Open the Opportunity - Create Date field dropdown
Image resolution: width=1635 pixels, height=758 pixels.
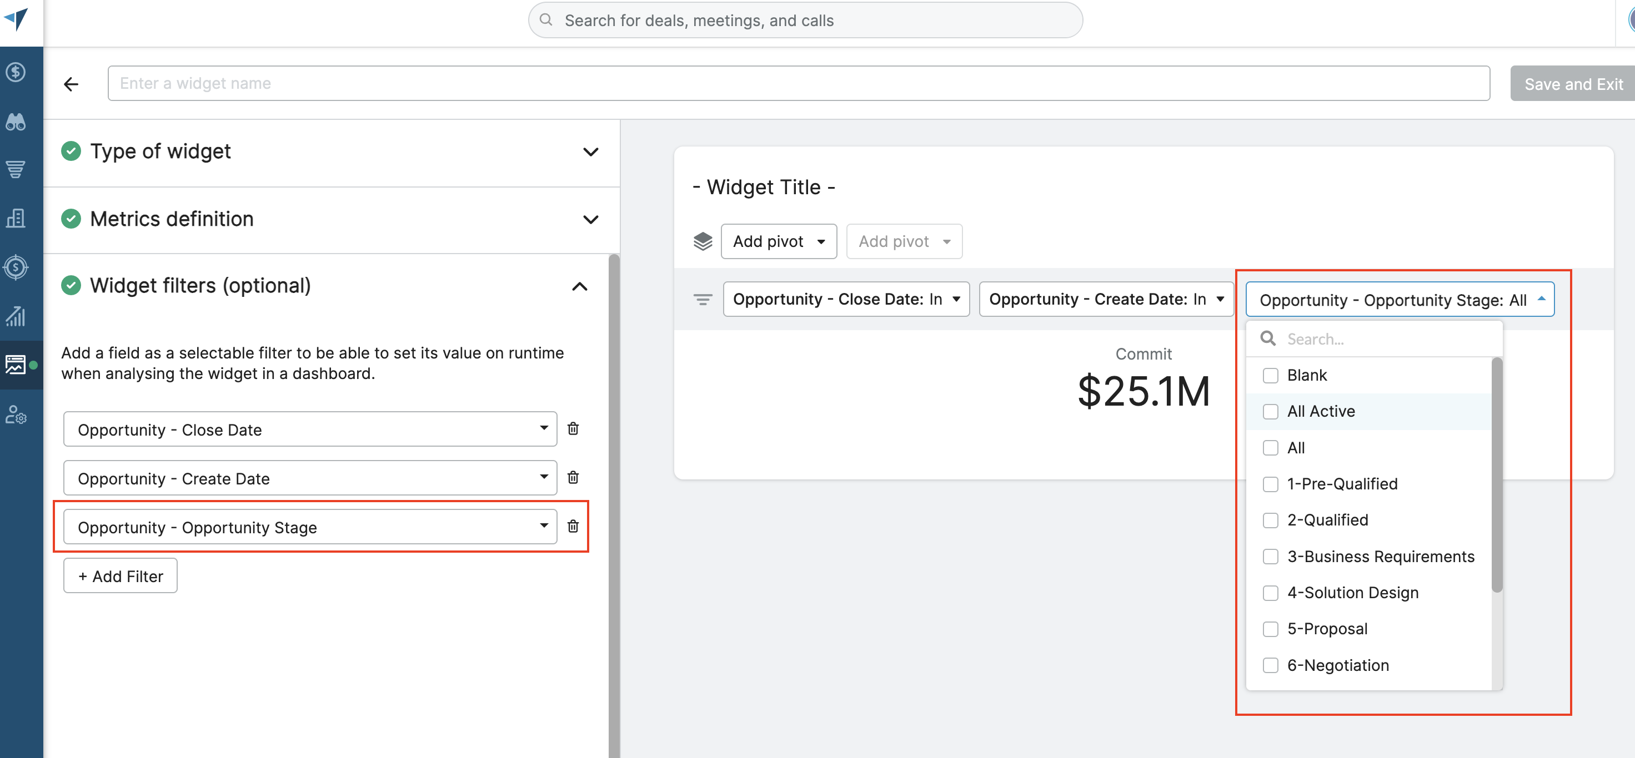point(310,478)
